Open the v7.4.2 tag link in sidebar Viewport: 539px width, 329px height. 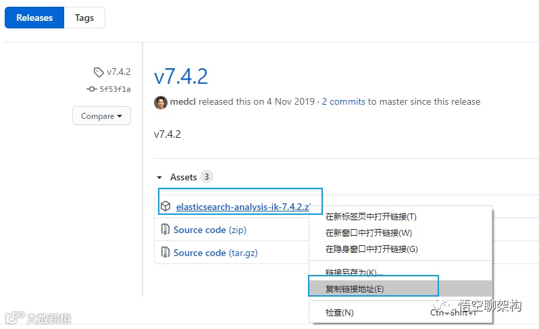click(119, 72)
